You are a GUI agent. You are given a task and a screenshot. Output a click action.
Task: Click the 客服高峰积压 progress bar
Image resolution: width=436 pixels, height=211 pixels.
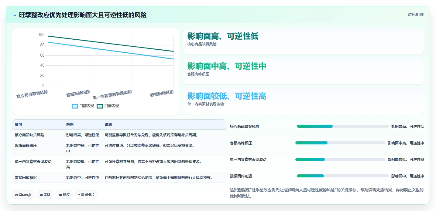tap(340, 143)
